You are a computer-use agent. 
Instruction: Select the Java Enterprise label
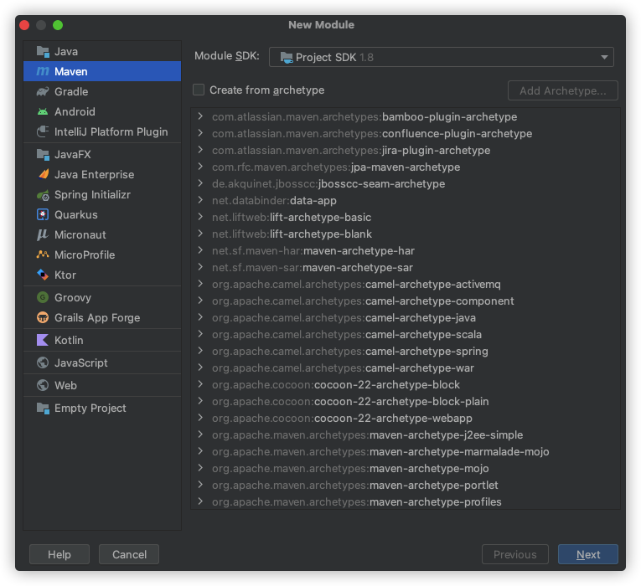[95, 174]
